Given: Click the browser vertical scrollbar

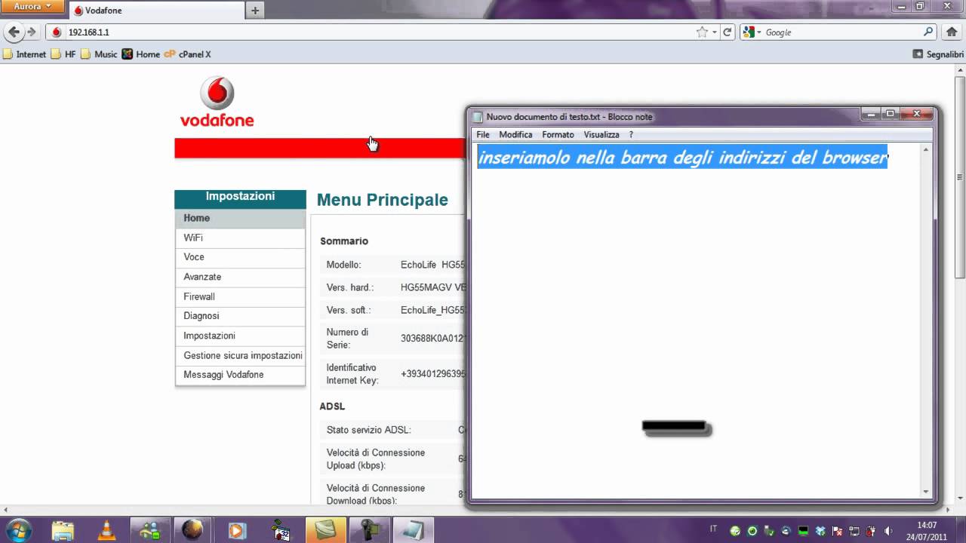Looking at the screenshot, I should [x=960, y=177].
